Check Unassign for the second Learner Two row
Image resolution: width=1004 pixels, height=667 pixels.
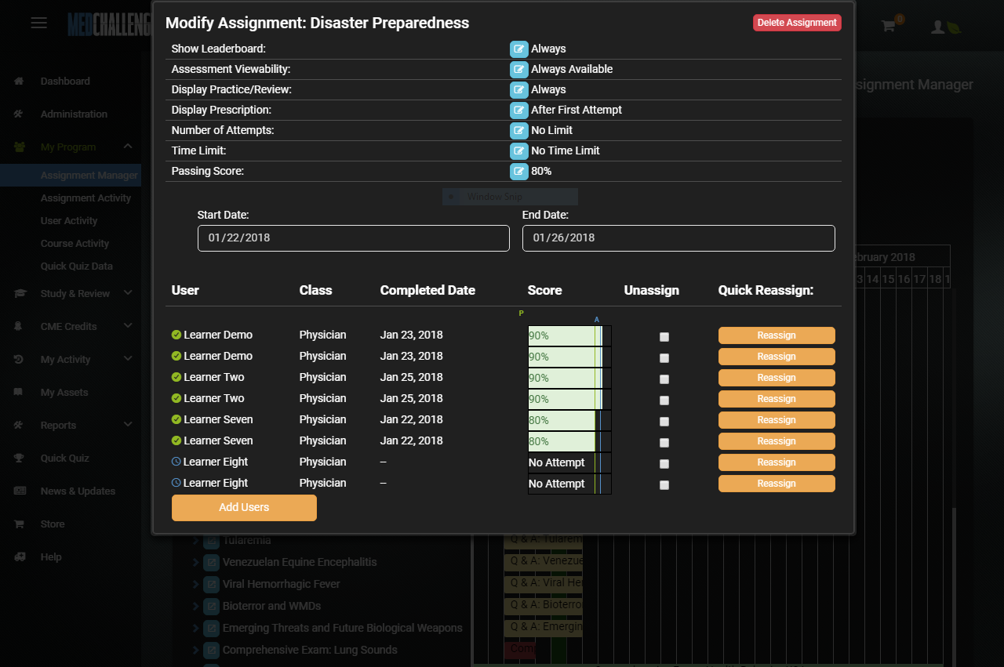(x=664, y=401)
